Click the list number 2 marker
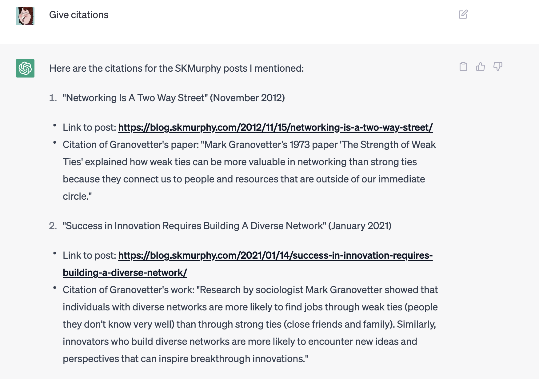Image resolution: width=539 pixels, height=379 pixels. click(x=53, y=226)
